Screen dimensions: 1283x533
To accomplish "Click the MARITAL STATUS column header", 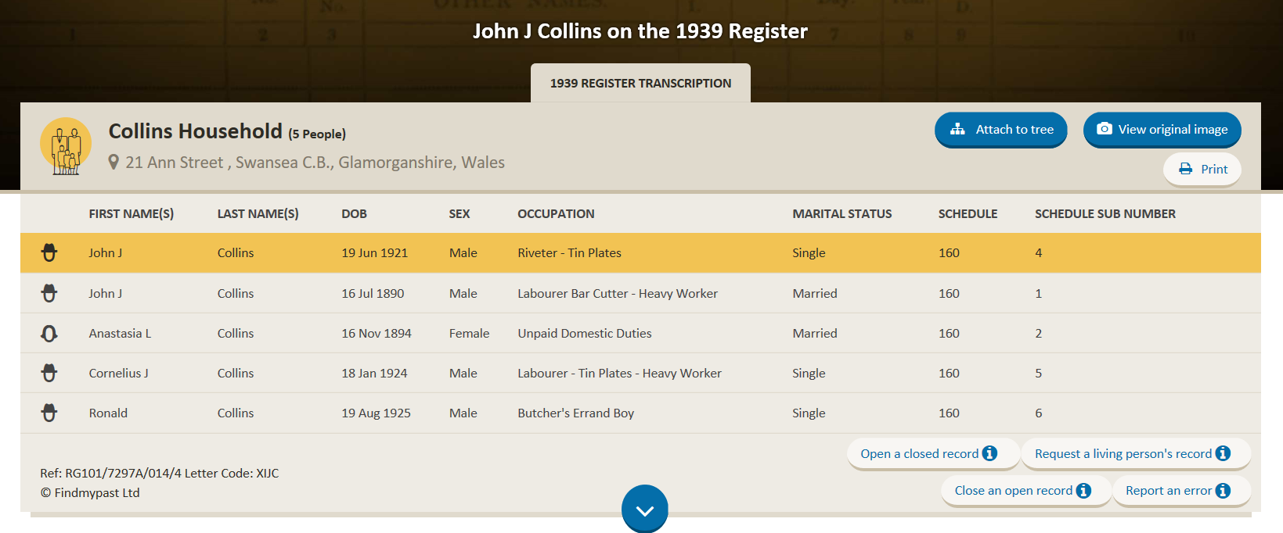I will point(842,213).
